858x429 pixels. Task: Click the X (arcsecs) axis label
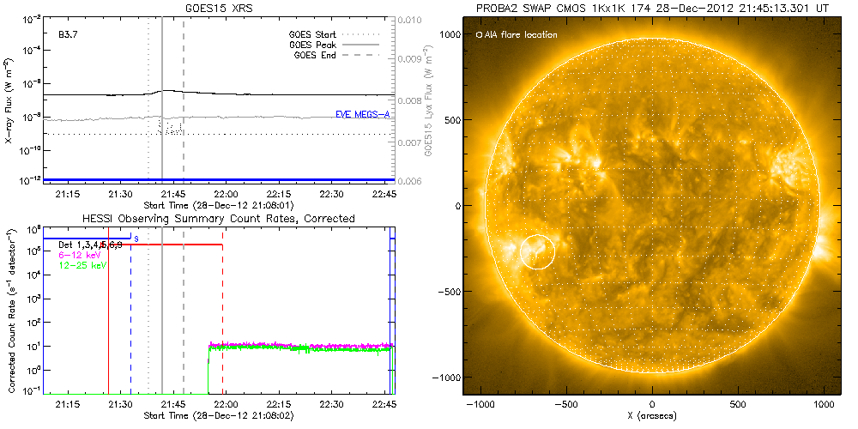pyautogui.click(x=651, y=416)
